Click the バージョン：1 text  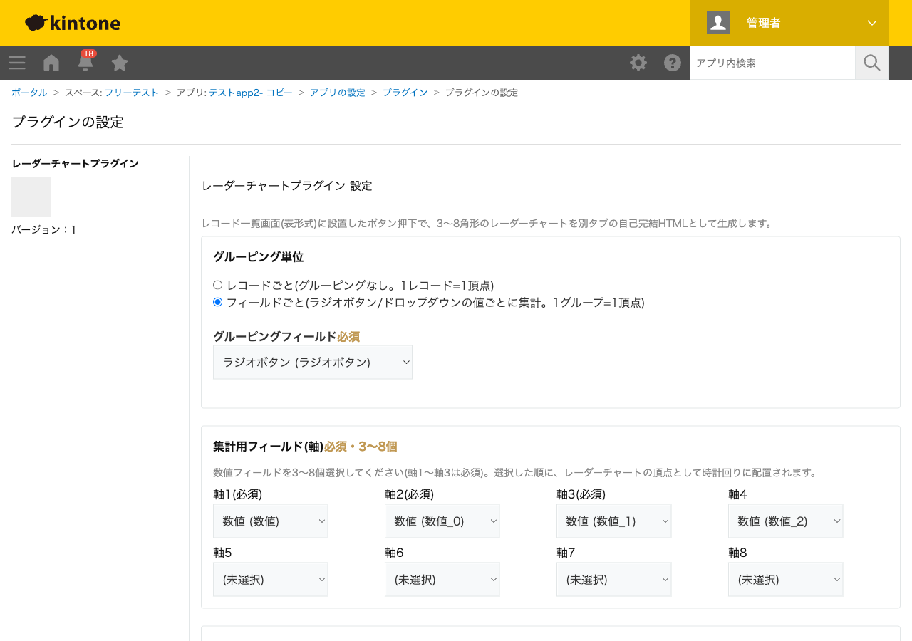coord(44,229)
